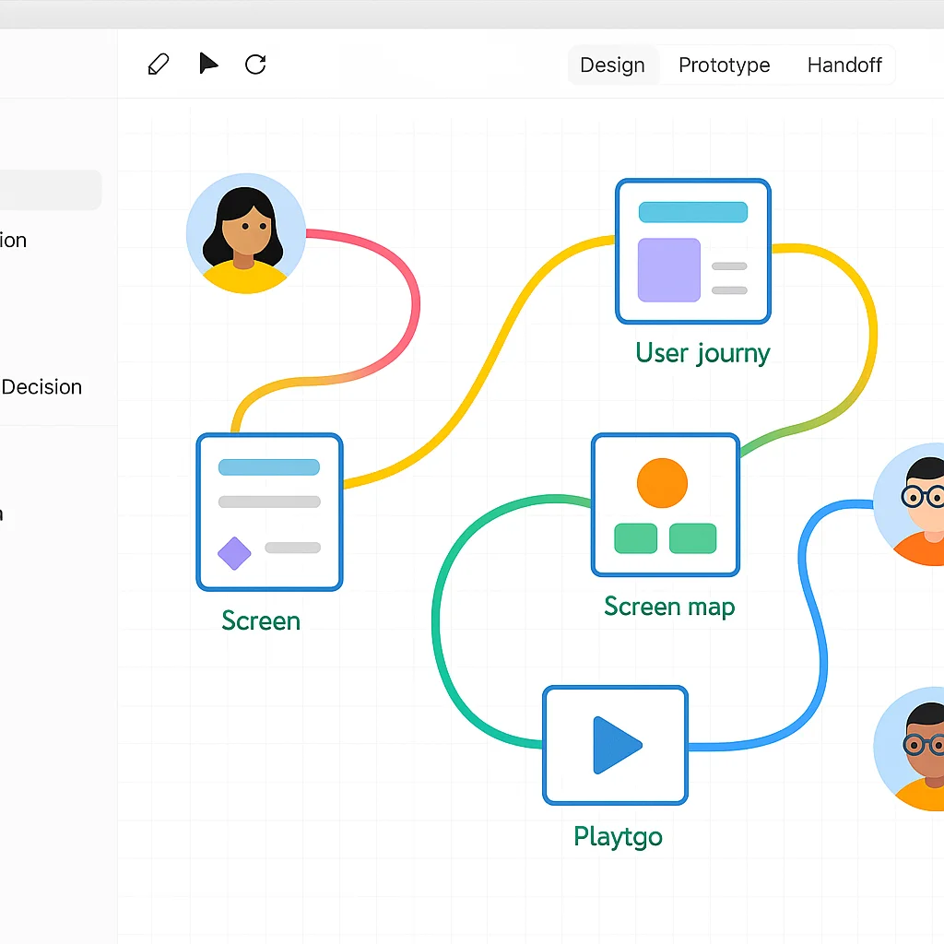Viewport: 944px width, 944px height.
Task: Click the restart prototype icon
Action: point(255,64)
